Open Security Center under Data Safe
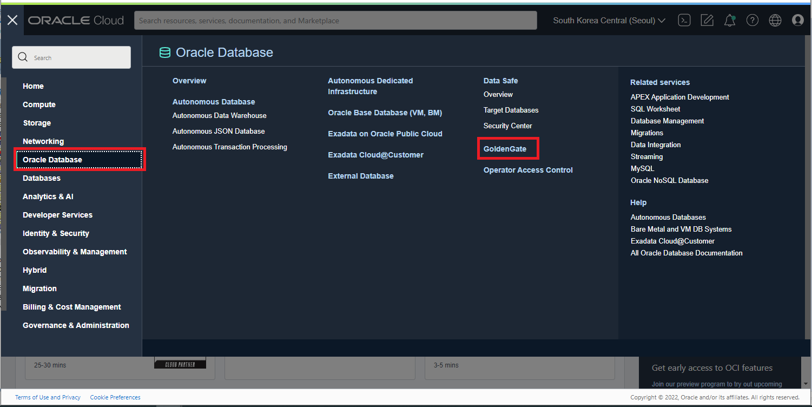812x407 pixels. point(508,126)
